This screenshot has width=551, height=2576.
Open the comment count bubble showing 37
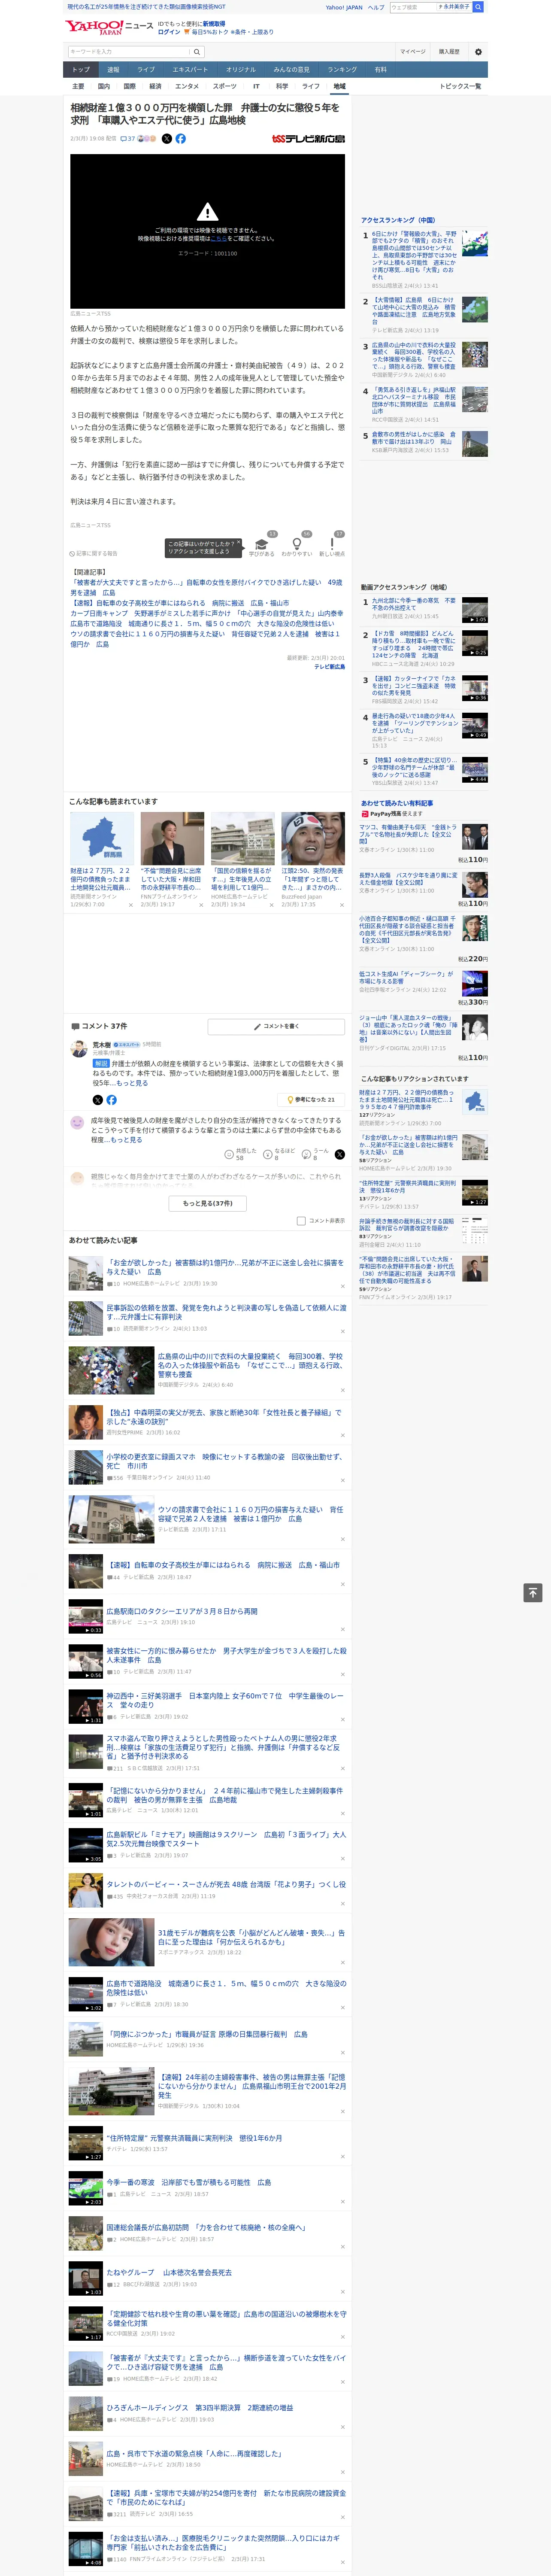pyautogui.click(x=128, y=139)
